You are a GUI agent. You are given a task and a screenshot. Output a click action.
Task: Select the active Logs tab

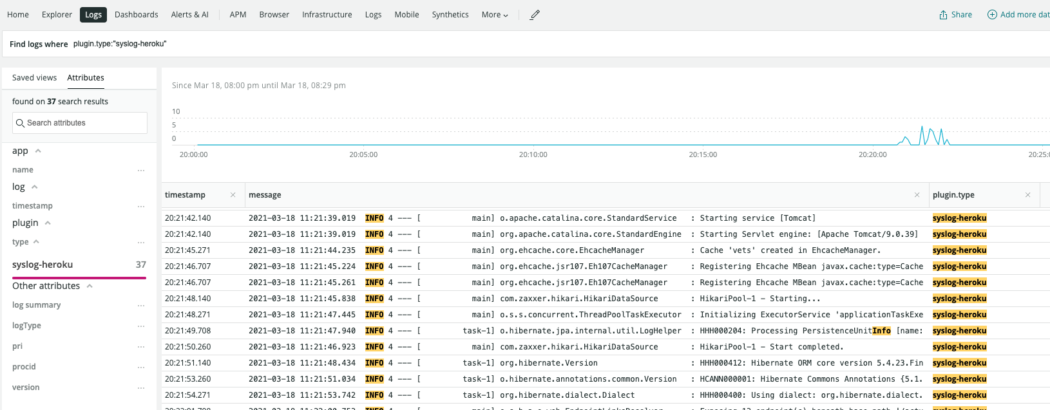pos(93,15)
